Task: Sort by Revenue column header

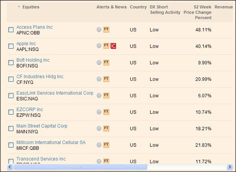Action: [x=224, y=7]
